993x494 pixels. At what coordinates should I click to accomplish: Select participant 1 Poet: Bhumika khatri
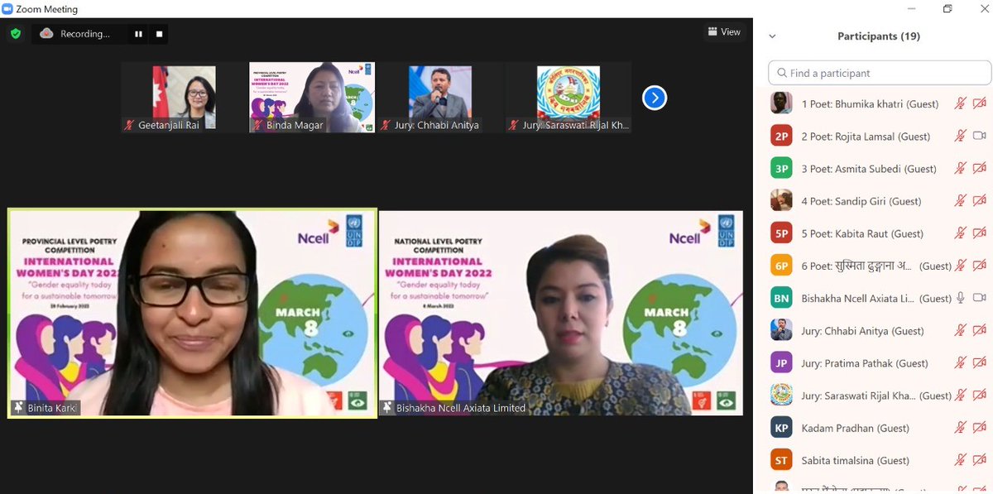(x=869, y=104)
